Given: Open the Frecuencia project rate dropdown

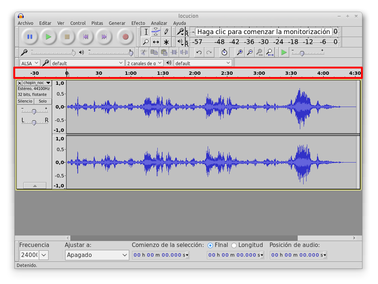Looking at the screenshot, I should click(x=44, y=255).
